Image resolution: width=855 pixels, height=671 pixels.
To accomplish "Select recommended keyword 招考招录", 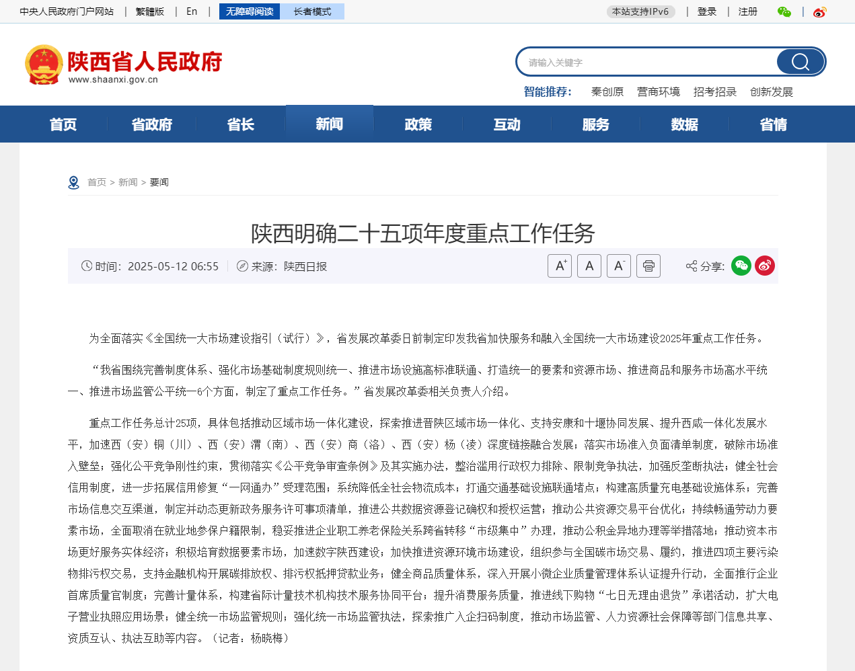I will (x=715, y=92).
